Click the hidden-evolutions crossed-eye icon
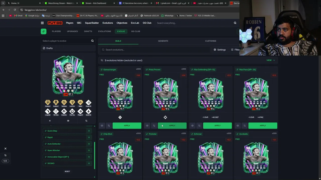 102,60
